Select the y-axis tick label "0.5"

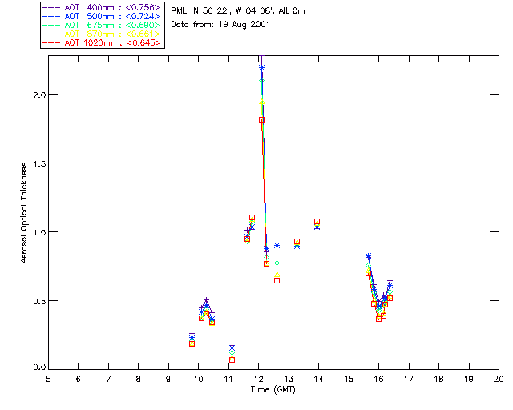pyautogui.click(x=39, y=301)
